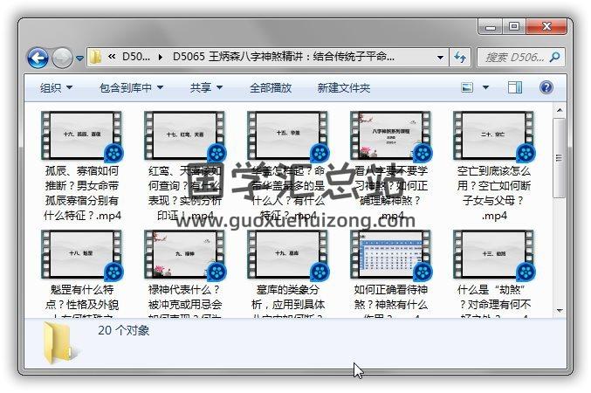This screenshot has width=591, height=393.
Task: Open the view options dropdown arrow
Action: [486, 87]
